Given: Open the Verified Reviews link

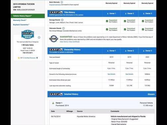Looking at the screenshot, I should (29, 58).
